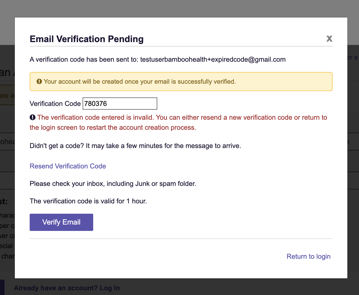Open the 'Already have an account? Log In' link
The height and width of the screenshot is (295, 359).
[67, 288]
